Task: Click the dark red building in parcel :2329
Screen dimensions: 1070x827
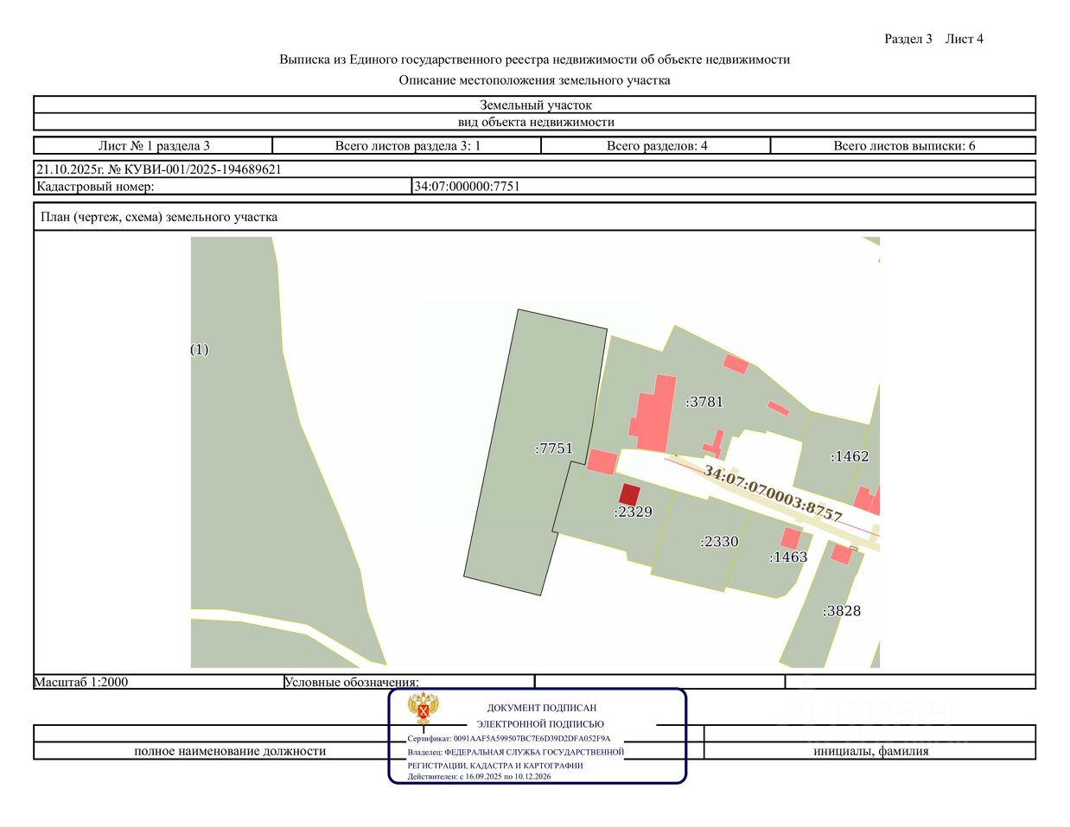Action: pos(629,495)
